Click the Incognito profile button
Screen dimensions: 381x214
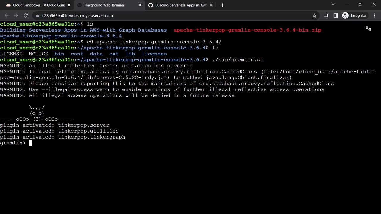(x=354, y=15)
